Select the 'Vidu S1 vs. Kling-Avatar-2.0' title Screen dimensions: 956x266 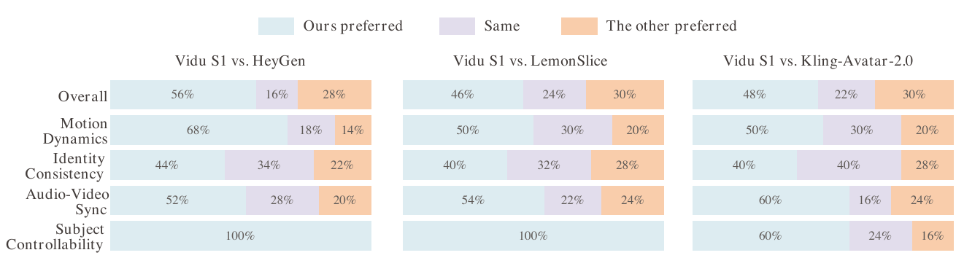(823, 60)
